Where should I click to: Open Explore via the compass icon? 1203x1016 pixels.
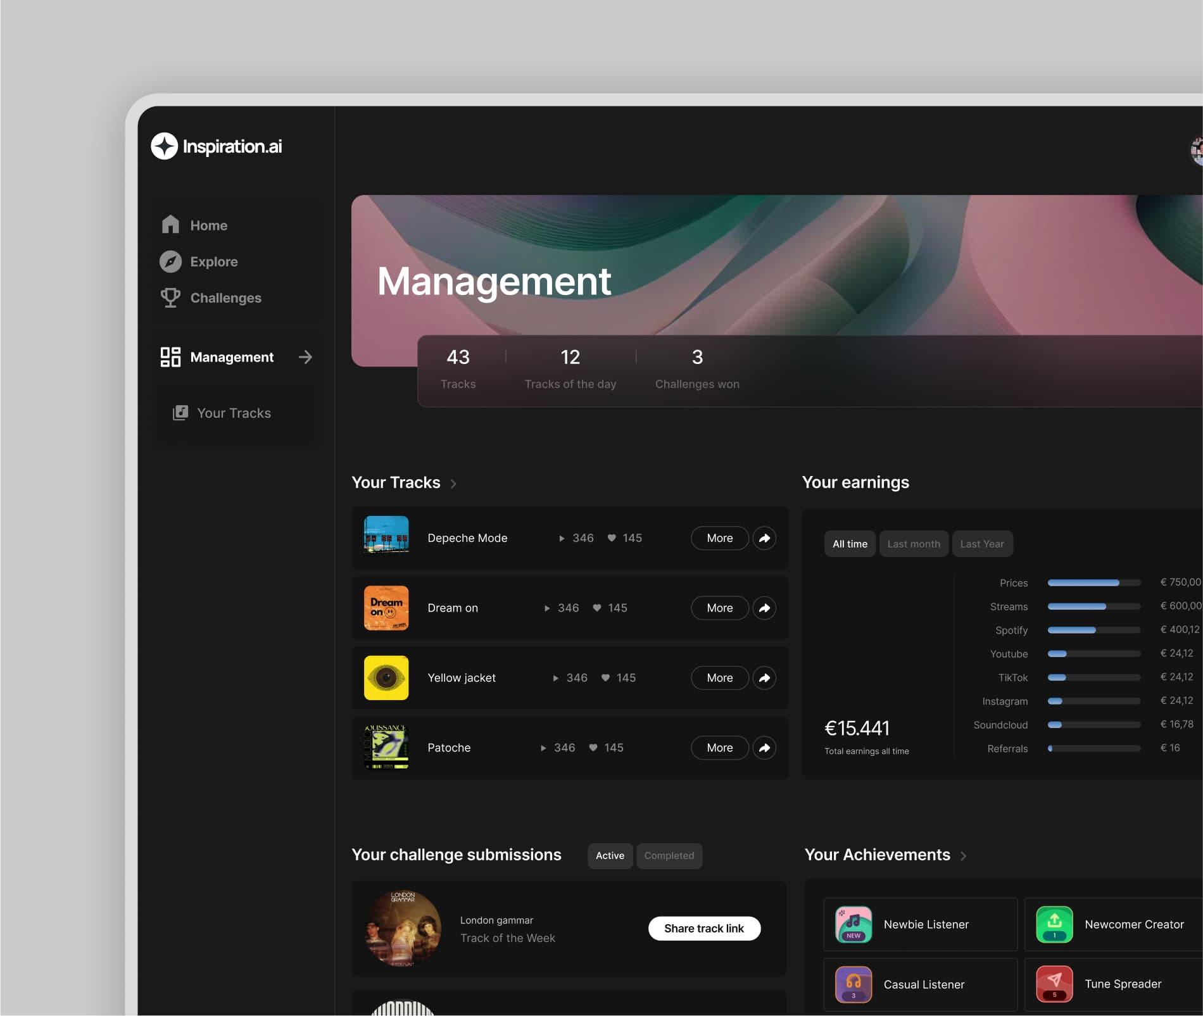click(x=170, y=261)
